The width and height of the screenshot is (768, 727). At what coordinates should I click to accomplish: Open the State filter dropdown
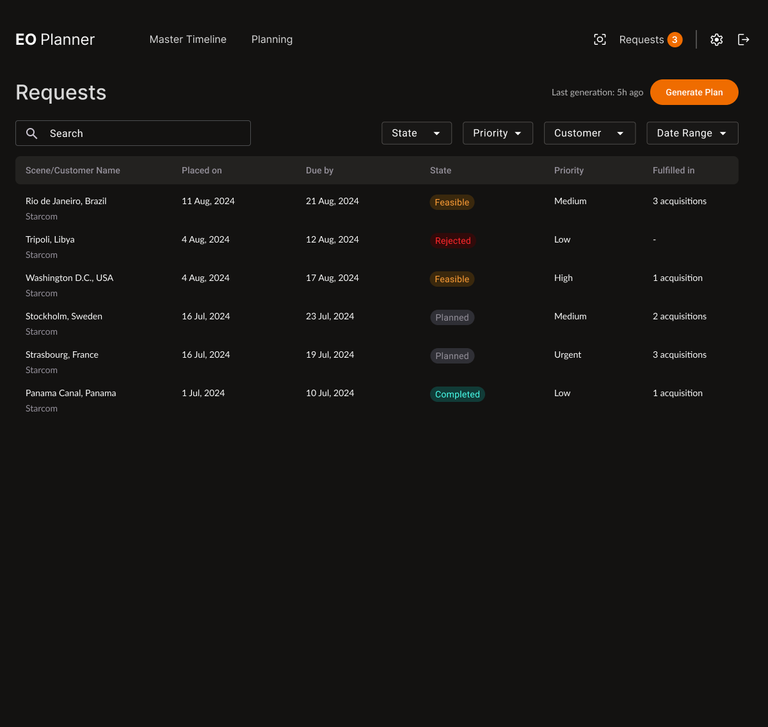[417, 133]
